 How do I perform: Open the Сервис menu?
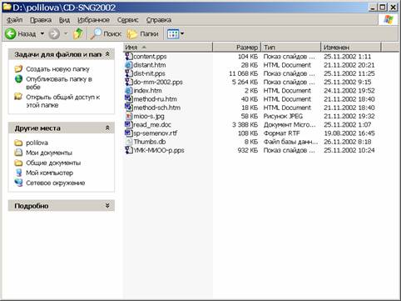pyautogui.click(x=128, y=20)
